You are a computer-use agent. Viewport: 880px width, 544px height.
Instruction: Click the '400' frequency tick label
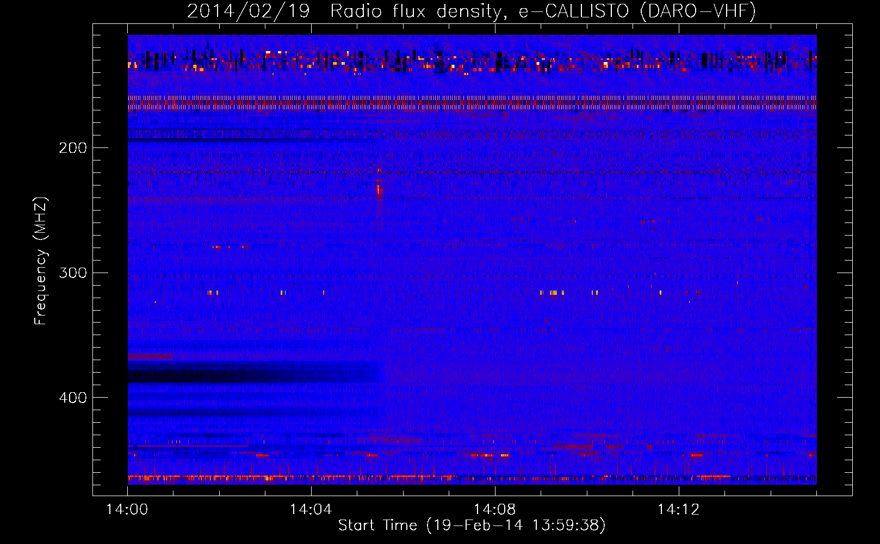pyautogui.click(x=73, y=398)
